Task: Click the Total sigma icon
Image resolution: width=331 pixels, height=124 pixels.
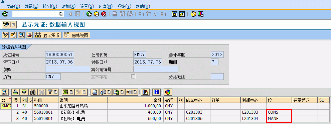Action: 66,92
